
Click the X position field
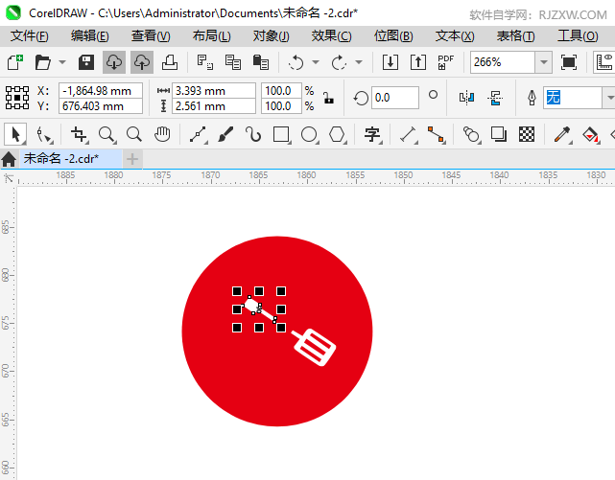(x=101, y=91)
